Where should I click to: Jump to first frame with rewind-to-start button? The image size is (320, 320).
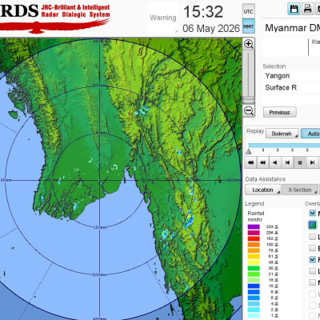pyautogui.click(x=250, y=162)
